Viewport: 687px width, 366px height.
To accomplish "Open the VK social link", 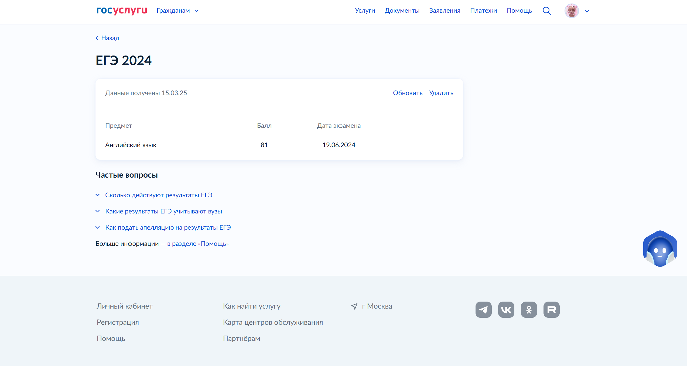I will [x=506, y=310].
